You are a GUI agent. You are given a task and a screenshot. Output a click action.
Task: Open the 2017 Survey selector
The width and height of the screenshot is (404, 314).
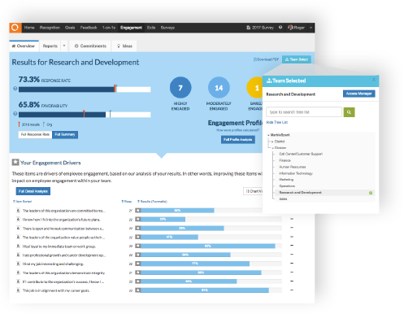(260, 28)
